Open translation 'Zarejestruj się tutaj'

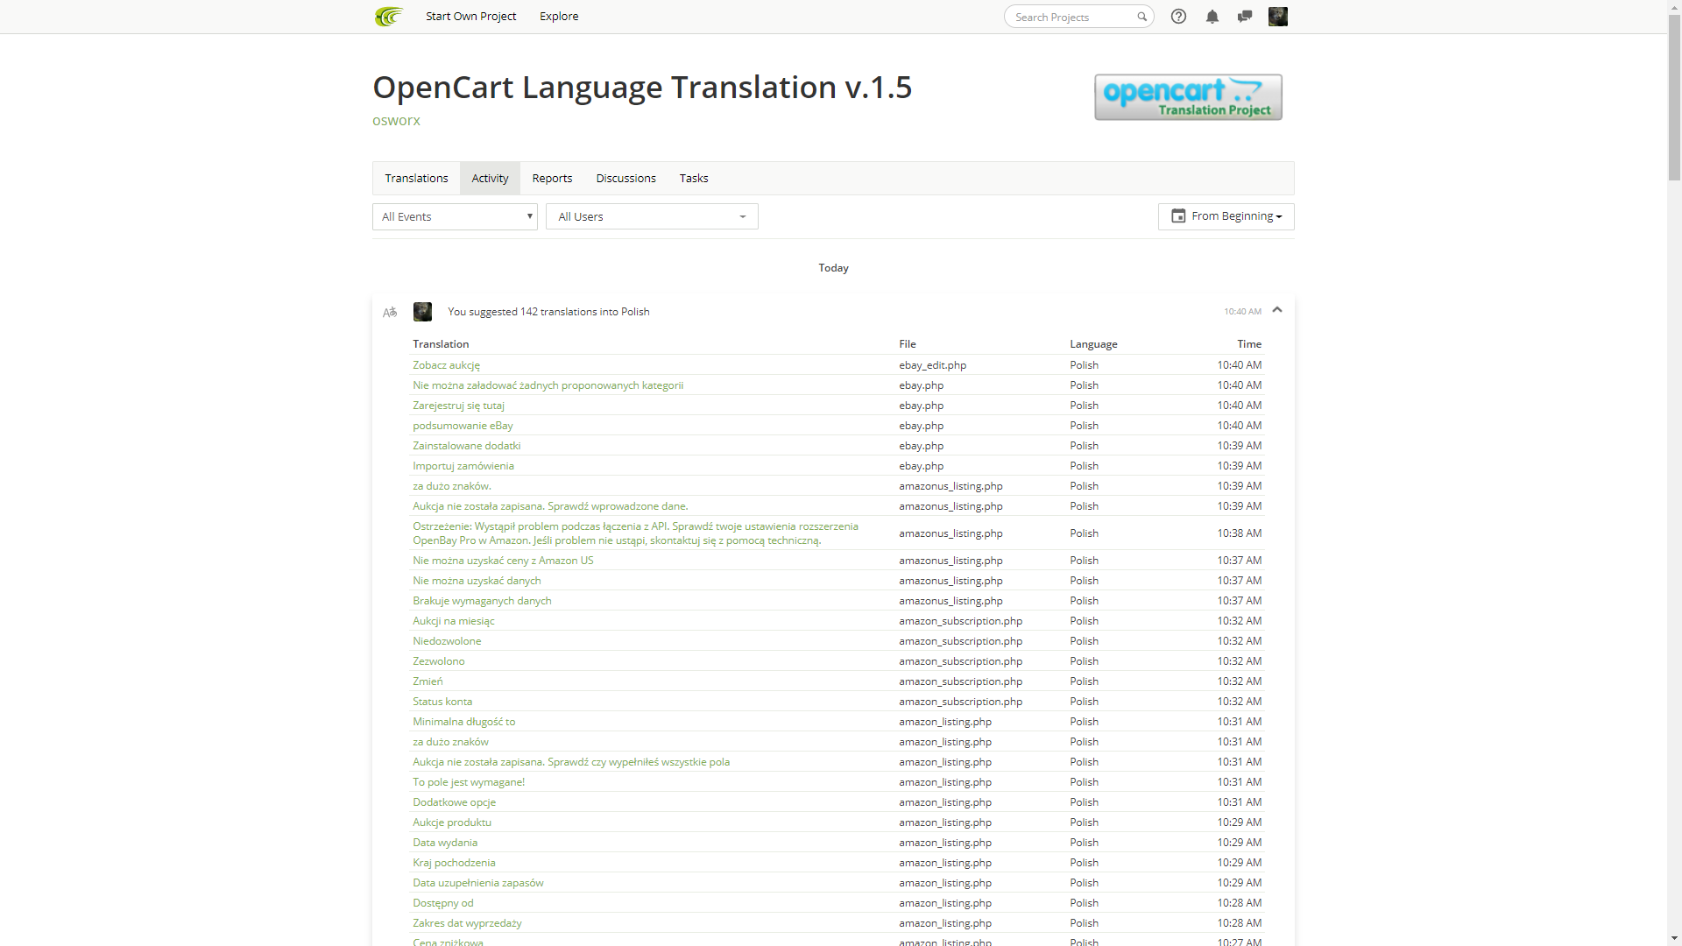(458, 406)
